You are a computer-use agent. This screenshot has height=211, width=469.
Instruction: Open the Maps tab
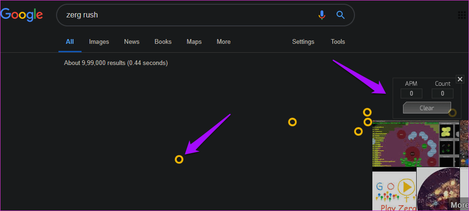194,42
